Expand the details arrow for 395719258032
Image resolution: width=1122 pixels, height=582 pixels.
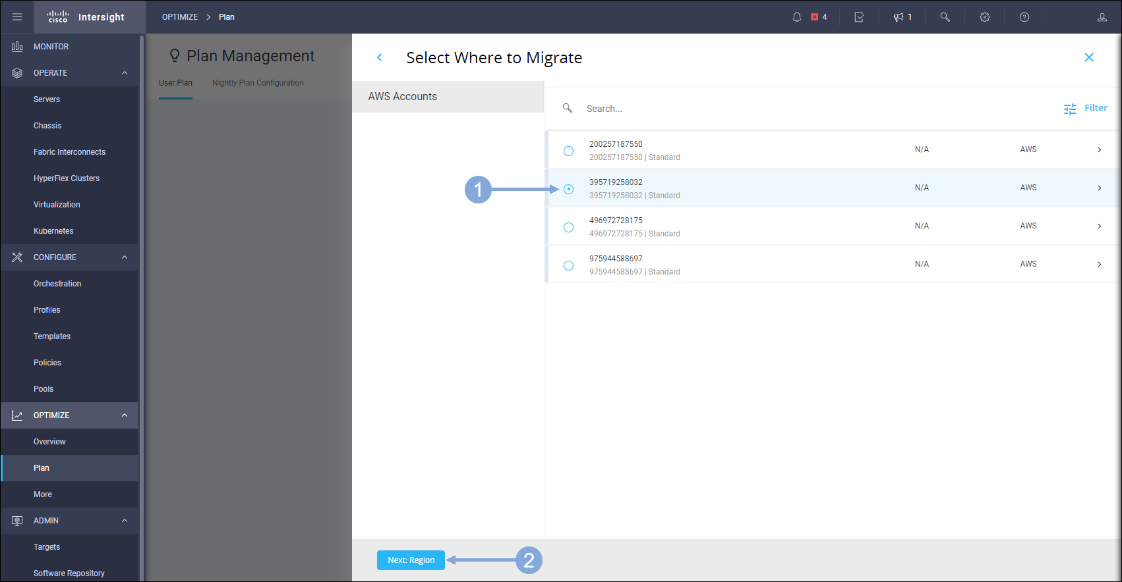1099,188
